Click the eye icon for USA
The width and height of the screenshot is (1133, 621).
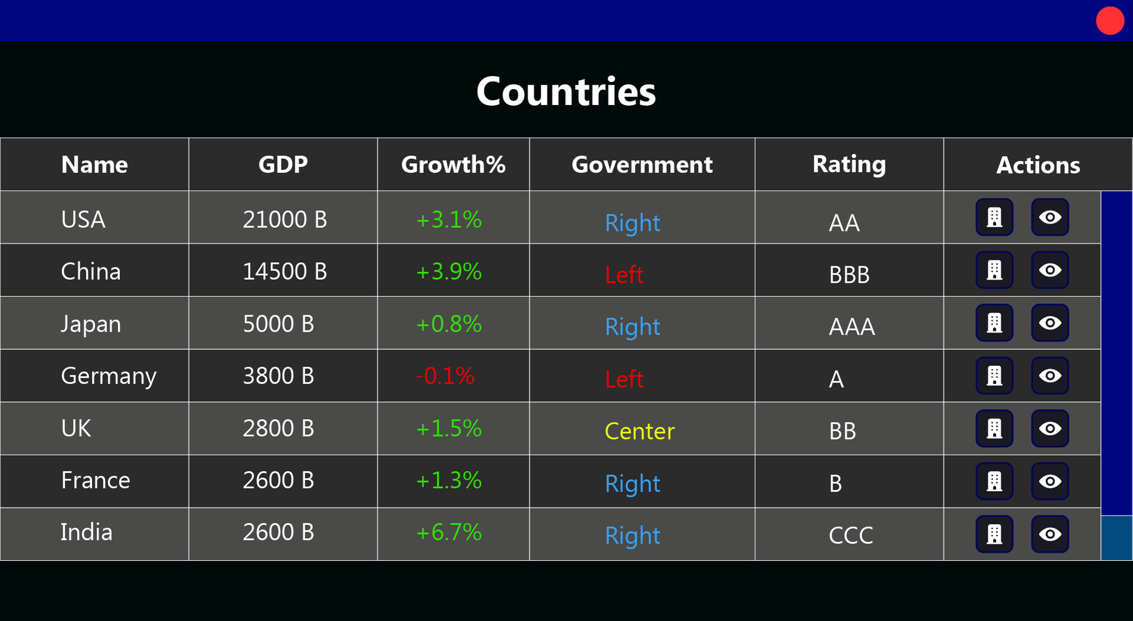(x=1050, y=217)
